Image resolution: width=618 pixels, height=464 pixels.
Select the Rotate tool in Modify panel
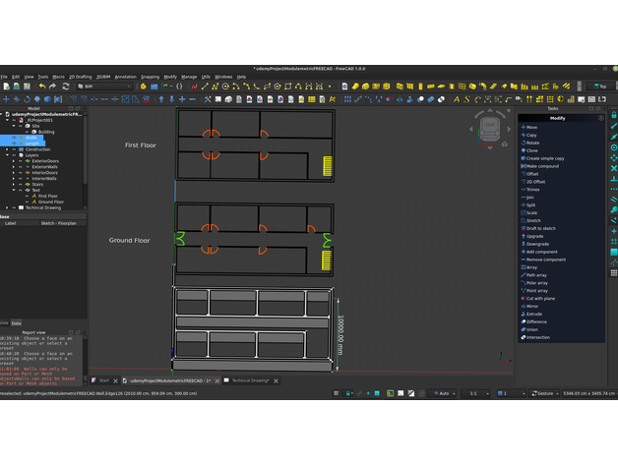(x=532, y=143)
